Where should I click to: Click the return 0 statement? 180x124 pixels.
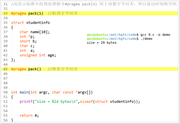click(x=29, y=116)
